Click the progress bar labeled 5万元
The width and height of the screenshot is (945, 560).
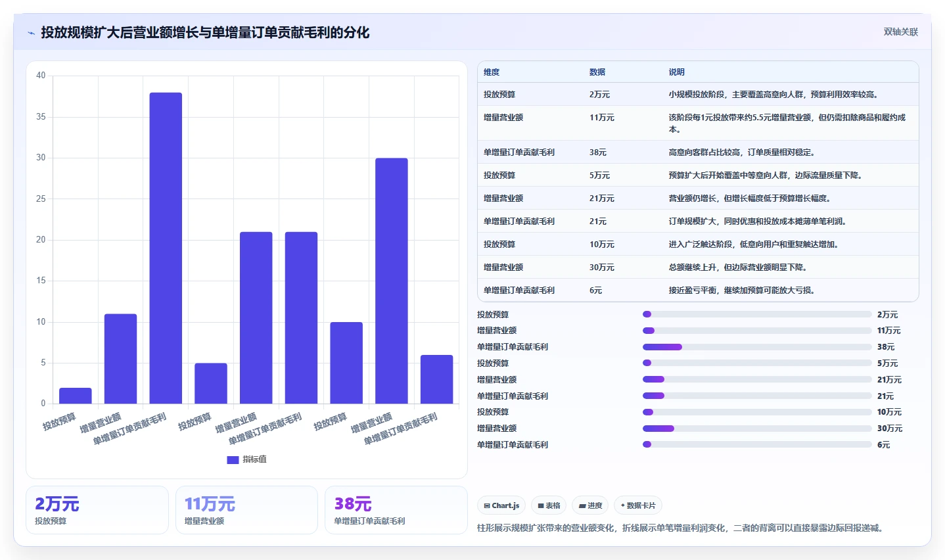pos(757,363)
